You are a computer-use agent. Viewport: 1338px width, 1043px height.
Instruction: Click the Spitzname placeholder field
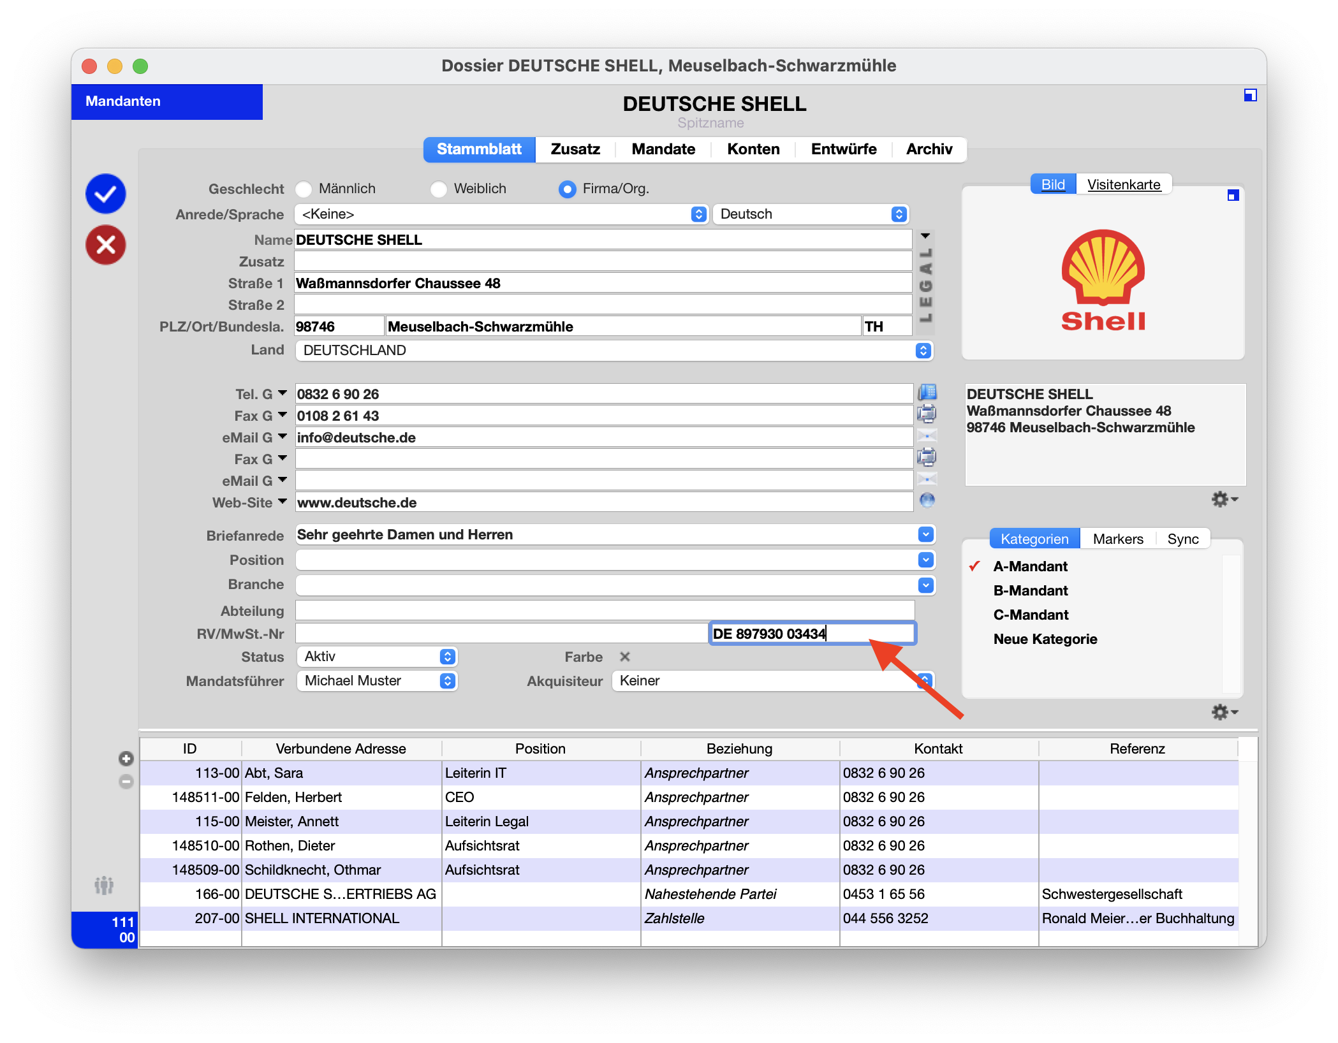pos(710,123)
